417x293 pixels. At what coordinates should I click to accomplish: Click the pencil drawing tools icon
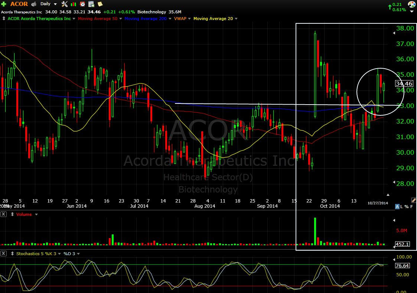414,200
